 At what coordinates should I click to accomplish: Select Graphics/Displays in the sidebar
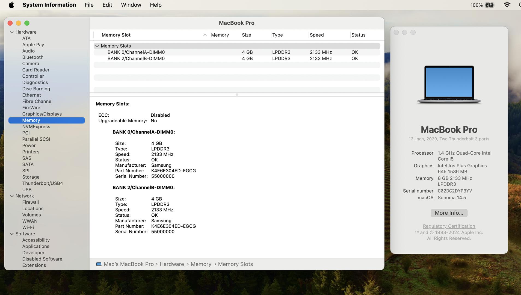point(42,114)
